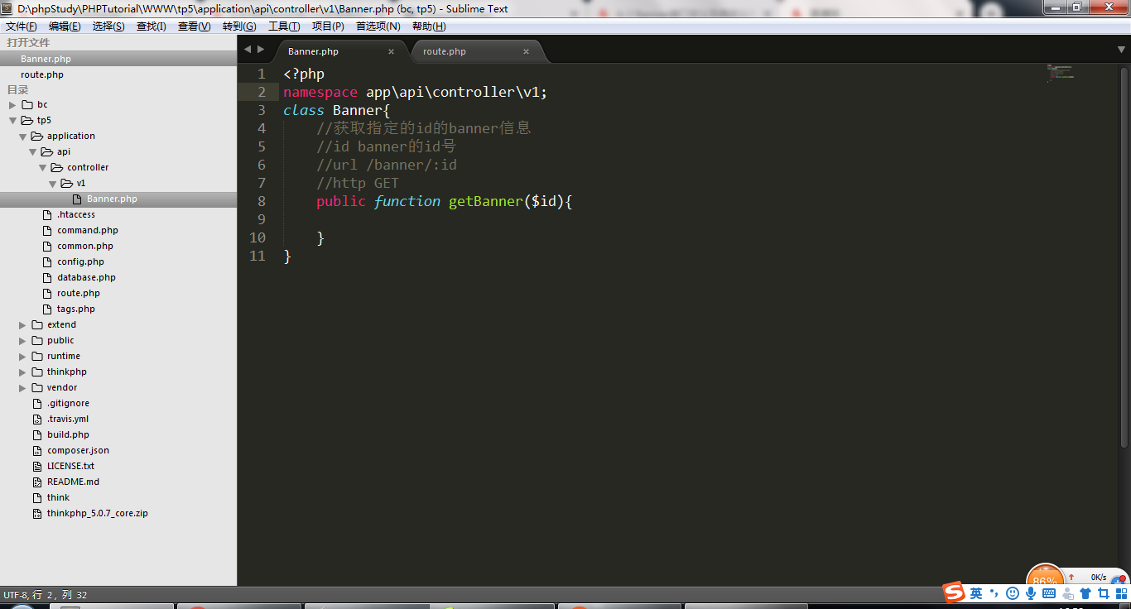Expand the thinkphp folder arrow
1131x609 pixels.
tap(22, 372)
